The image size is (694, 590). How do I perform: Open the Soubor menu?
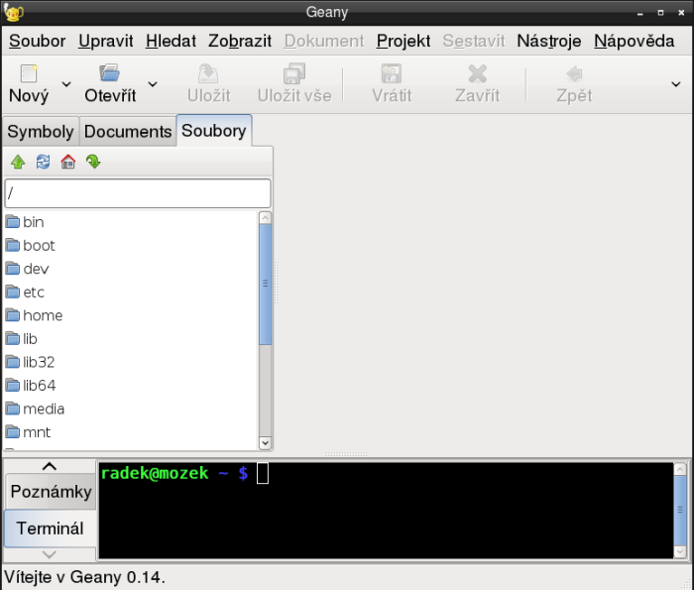(x=37, y=41)
